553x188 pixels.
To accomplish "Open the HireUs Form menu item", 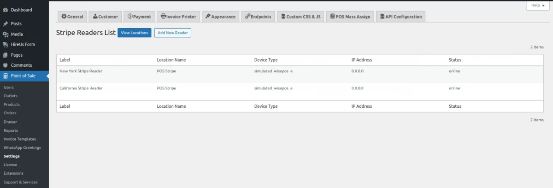I will point(24,45).
